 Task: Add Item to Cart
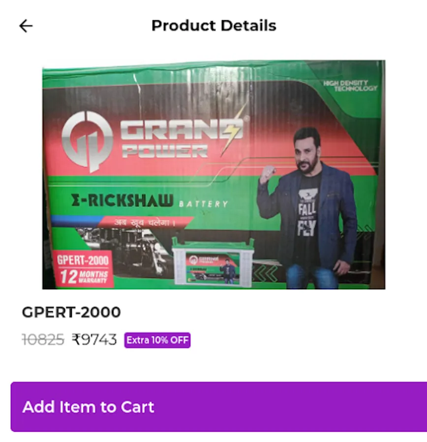pos(219,407)
